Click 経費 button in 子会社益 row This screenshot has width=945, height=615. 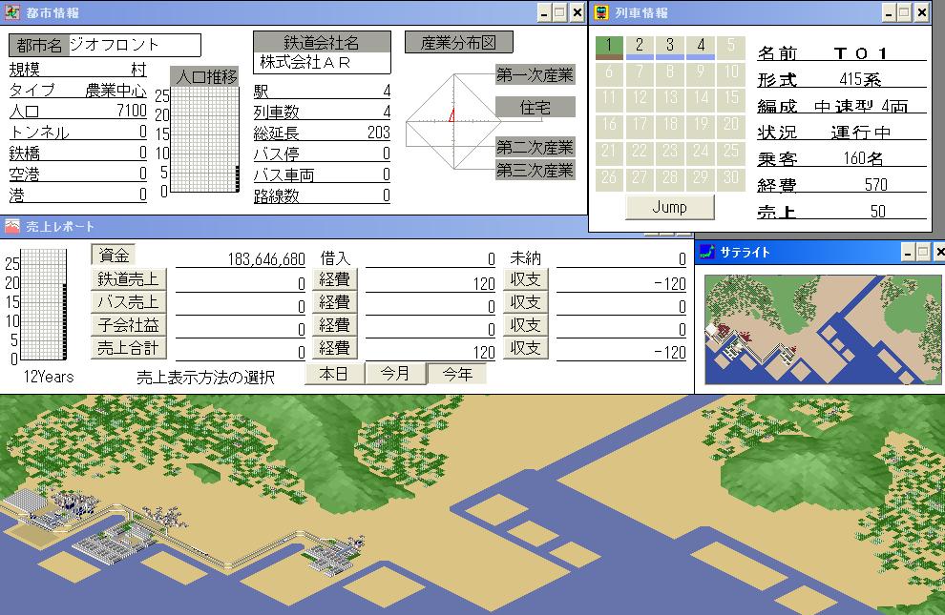(x=334, y=325)
